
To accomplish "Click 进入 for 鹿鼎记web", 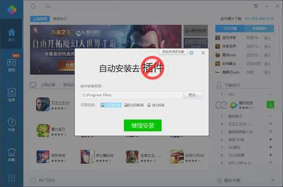I will tap(268, 73).
